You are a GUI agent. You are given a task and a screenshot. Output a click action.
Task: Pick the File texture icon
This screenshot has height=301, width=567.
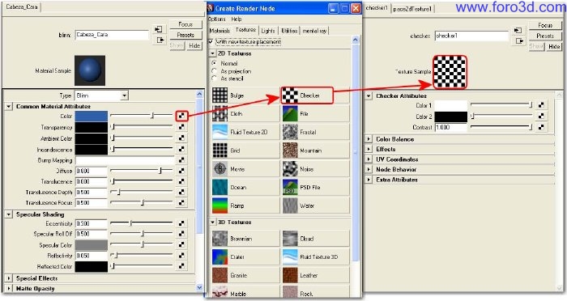(x=290, y=113)
